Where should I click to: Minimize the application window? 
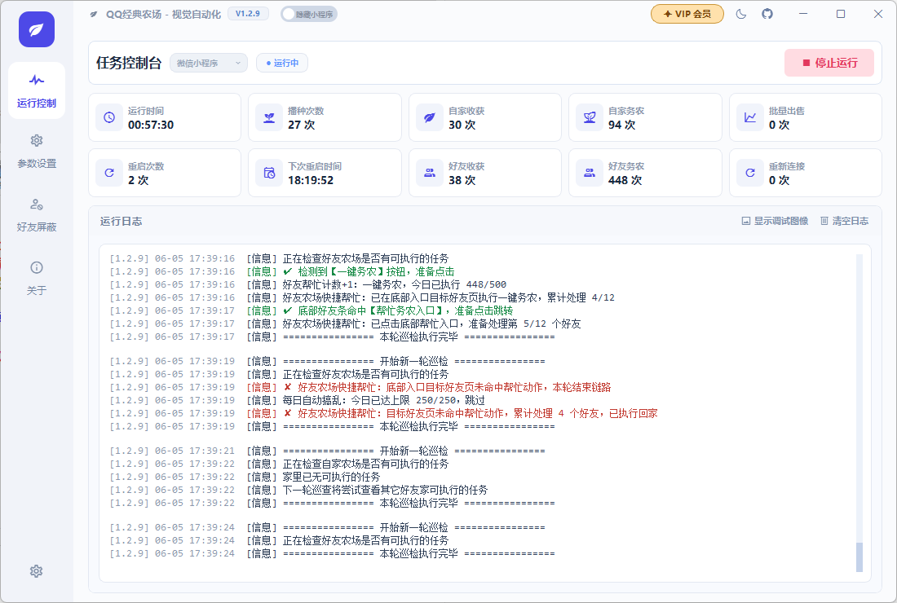[x=803, y=14]
